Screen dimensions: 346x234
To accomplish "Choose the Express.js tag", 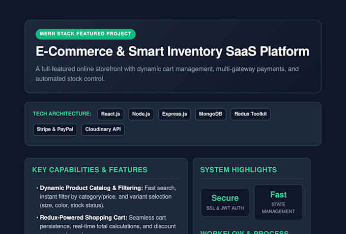I will [x=175, y=114].
